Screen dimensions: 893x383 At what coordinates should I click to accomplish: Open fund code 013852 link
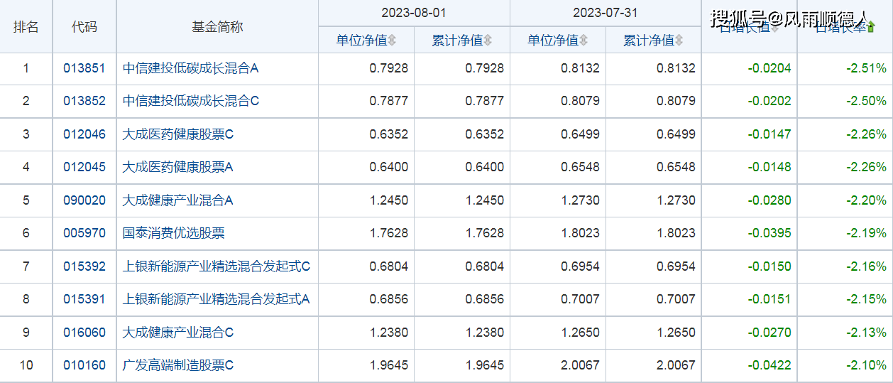(x=84, y=101)
